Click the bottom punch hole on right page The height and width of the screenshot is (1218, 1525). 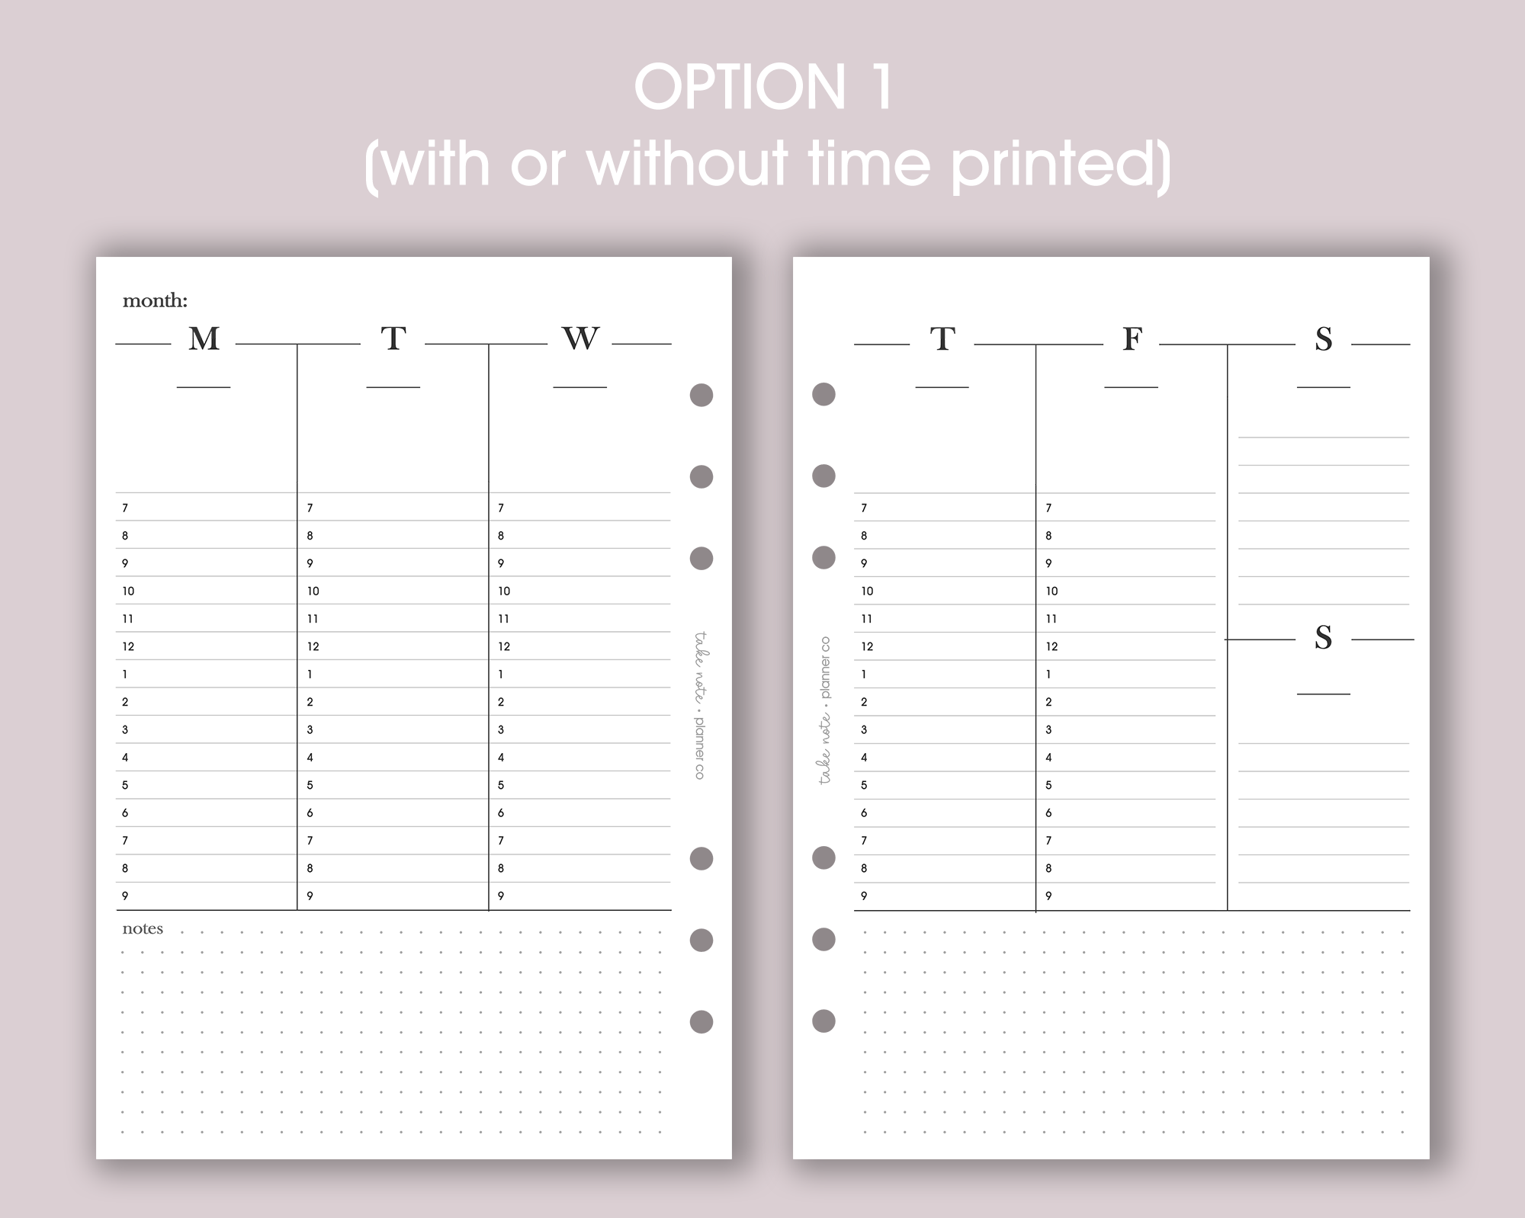823,1021
